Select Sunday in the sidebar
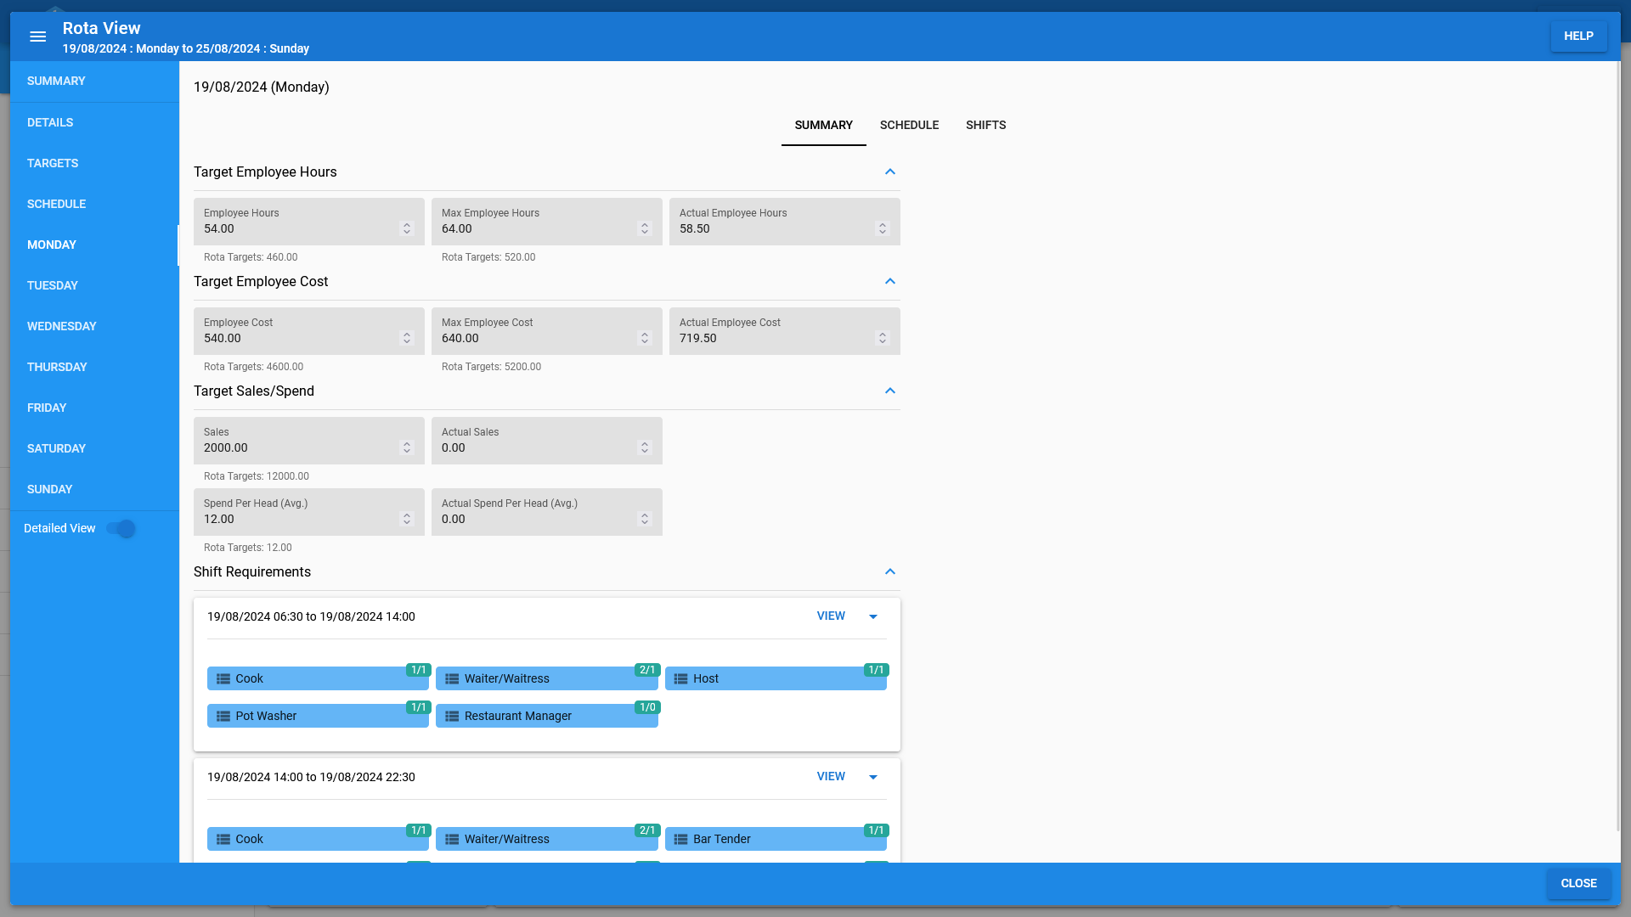This screenshot has width=1631, height=917. (x=94, y=489)
